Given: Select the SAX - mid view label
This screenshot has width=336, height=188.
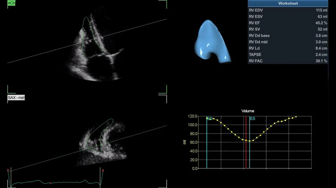Looking at the screenshot, I should (x=16, y=98).
